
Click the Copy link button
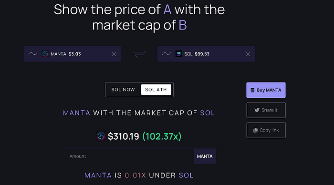[266, 130]
